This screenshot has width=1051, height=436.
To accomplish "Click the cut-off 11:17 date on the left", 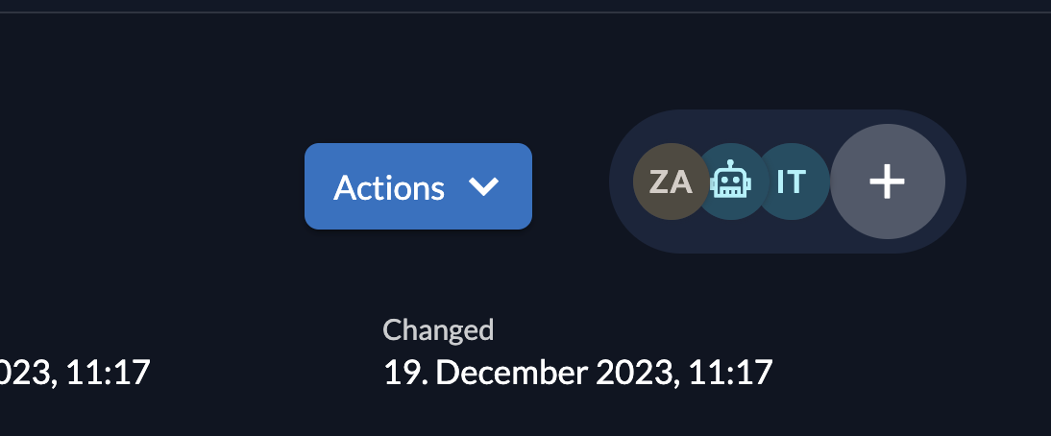I will coord(75,372).
